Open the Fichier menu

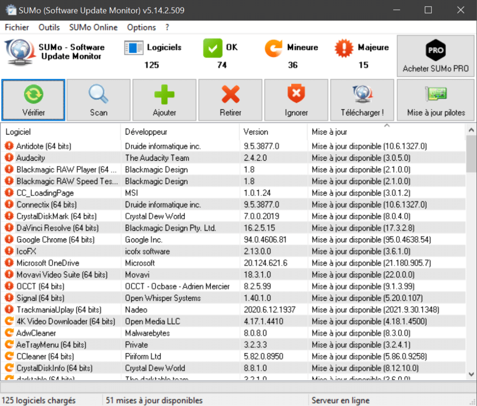tap(17, 27)
